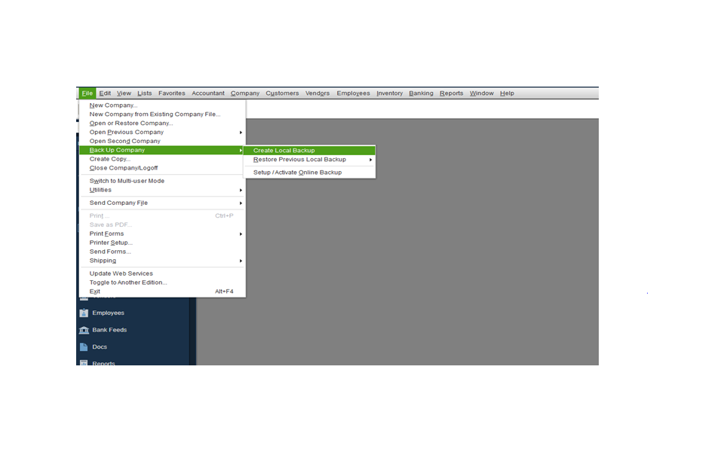Click Bank Feeds label in sidebar
Image resolution: width=724 pixels, height=452 pixels.
tap(109, 330)
